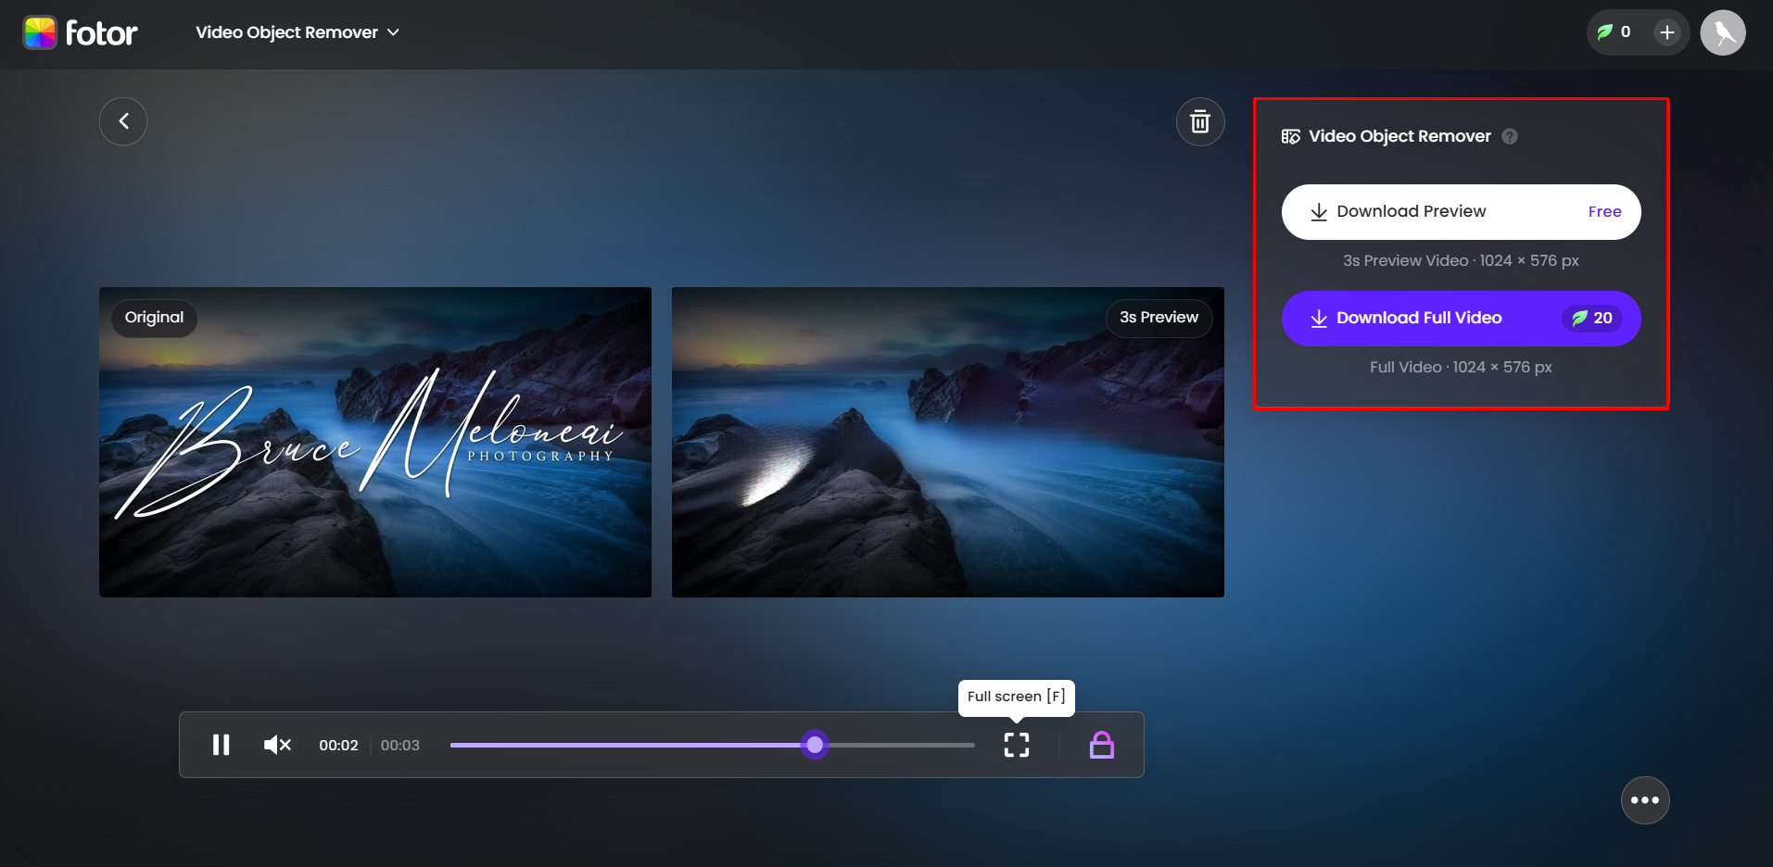Screen dimensions: 1773x867
Task: Unmute the video audio
Action: coord(276,745)
